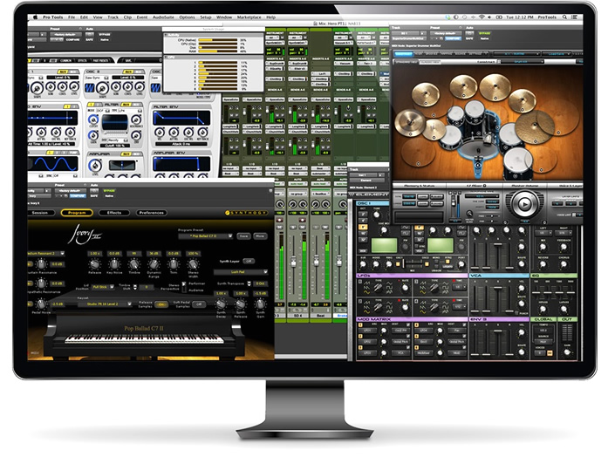Click the Element Reverb knob
Screen dimensions: 608x457
[x=543, y=265]
